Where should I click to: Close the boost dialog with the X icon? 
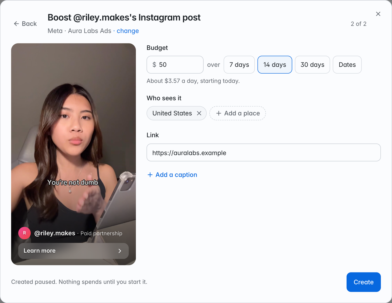[x=378, y=14]
